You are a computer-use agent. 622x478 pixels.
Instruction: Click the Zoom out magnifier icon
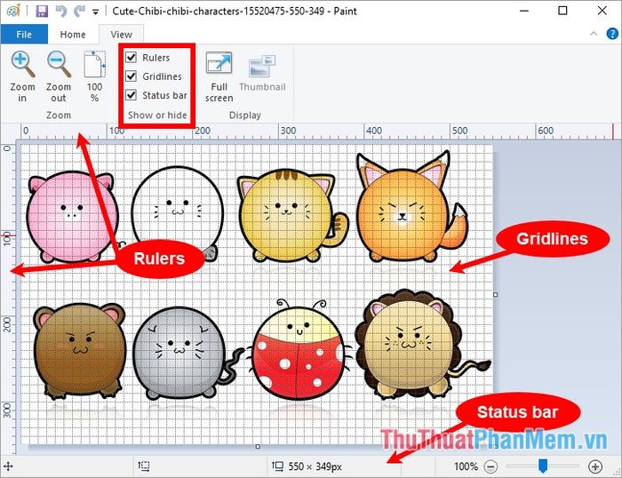(x=59, y=64)
